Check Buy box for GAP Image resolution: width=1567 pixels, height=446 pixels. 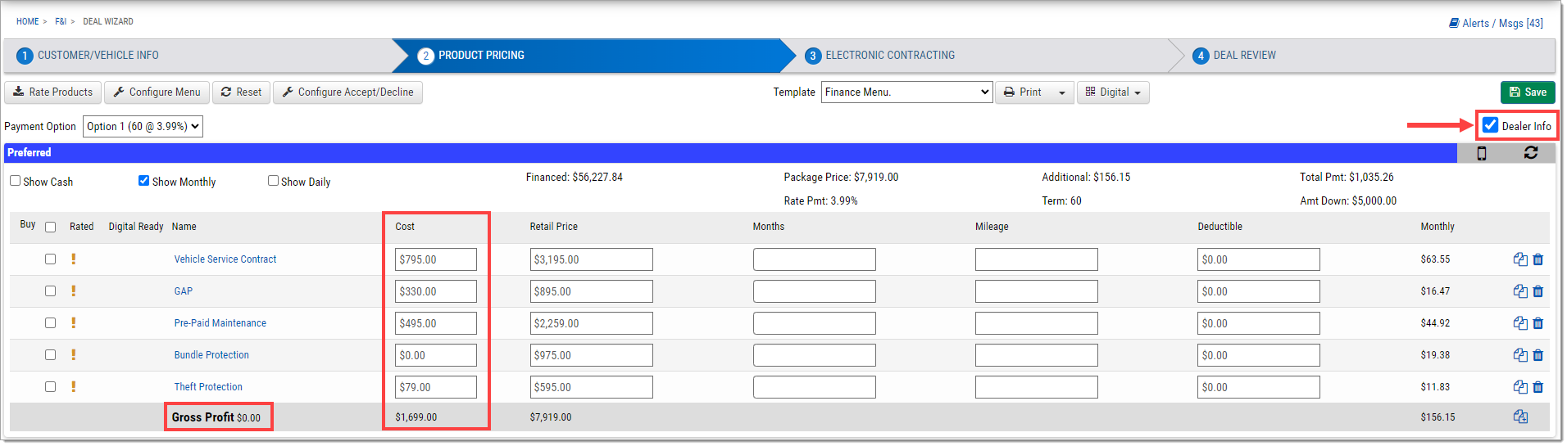[50, 291]
